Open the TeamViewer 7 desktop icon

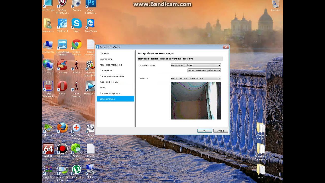pyautogui.click(x=91, y=26)
